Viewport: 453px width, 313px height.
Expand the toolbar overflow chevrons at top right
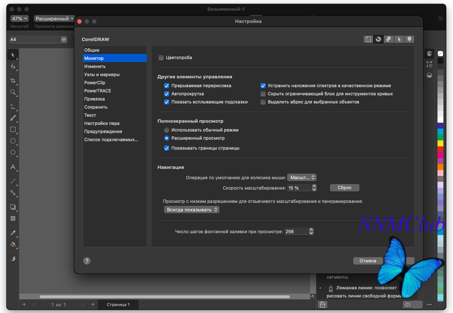pyautogui.click(x=440, y=18)
